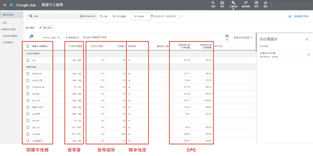This screenshot has width=313, height=156.
Task: Sort by the 逐年變化 column header
Action: coord(121,46)
